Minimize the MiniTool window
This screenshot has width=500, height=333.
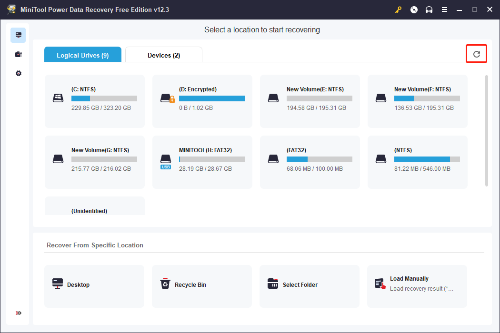(459, 10)
